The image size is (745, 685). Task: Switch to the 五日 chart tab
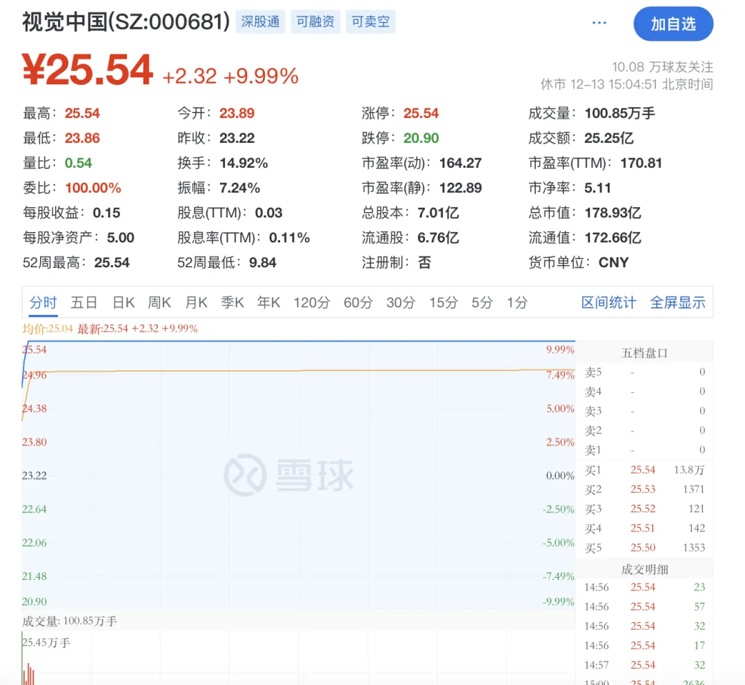[x=84, y=302]
